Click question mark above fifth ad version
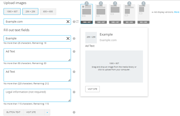The height and width of the screenshot is (116, 180). (x=143, y=3)
